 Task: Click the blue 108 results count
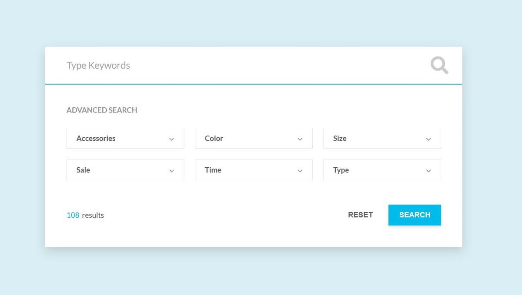point(73,215)
